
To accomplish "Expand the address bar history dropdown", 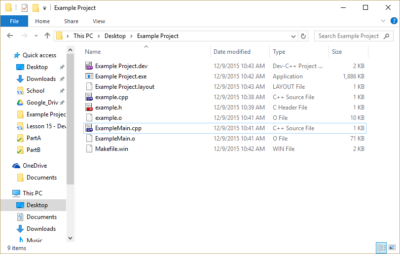I will [x=293, y=36].
